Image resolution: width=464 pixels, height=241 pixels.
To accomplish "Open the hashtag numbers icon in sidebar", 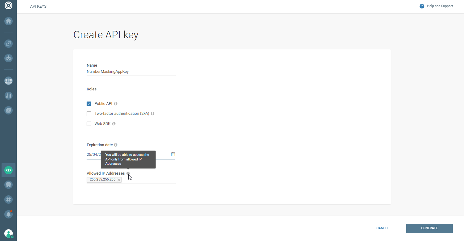I will [8, 199].
